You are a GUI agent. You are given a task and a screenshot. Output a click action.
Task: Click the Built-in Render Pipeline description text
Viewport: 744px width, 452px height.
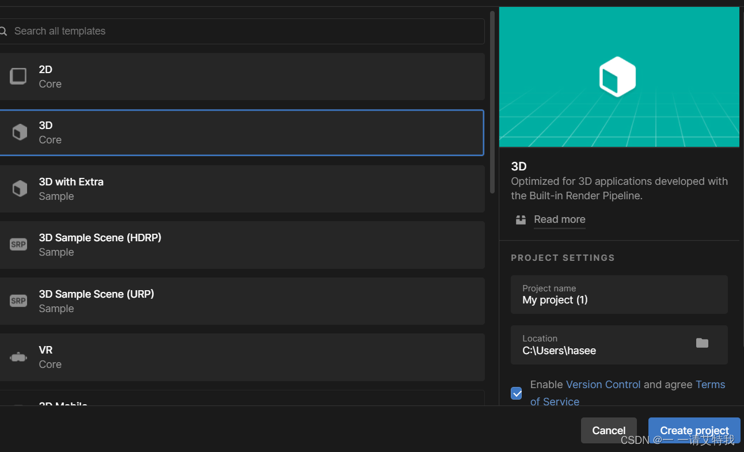click(x=619, y=188)
